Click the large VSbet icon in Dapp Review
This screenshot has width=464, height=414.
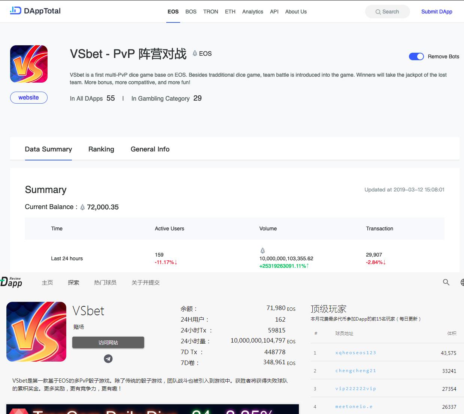tap(36, 332)
